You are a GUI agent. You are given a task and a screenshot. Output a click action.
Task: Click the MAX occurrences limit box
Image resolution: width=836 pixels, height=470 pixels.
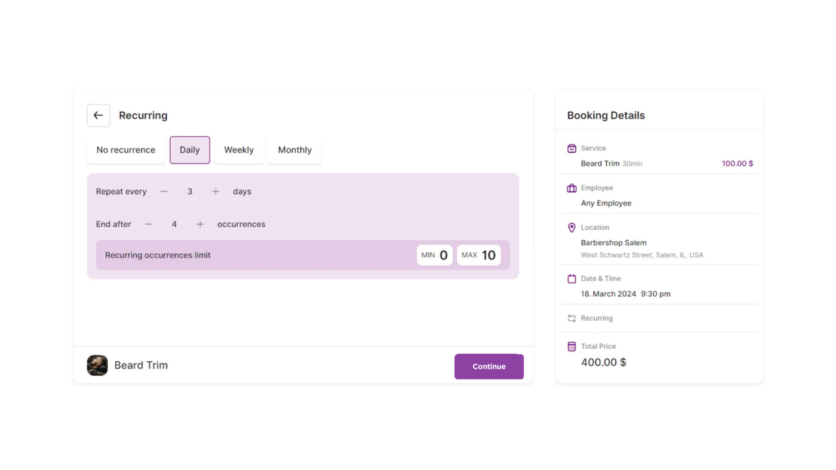click(x=479, y=255)
